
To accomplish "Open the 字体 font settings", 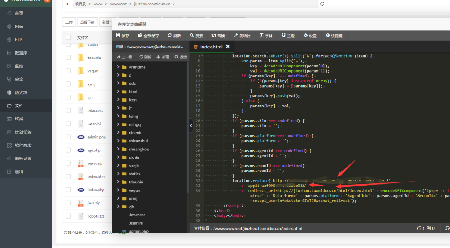I will coord(266,36).
